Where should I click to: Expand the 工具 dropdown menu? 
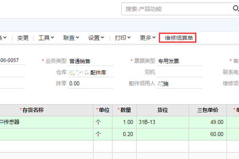[46, 38]
